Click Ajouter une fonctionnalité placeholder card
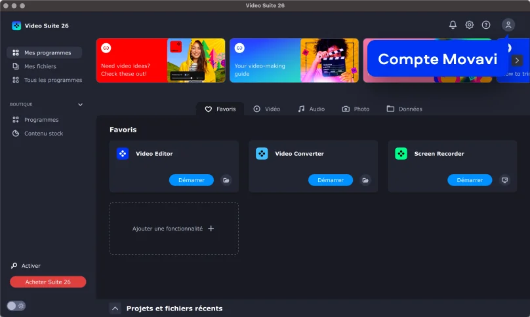This screenshot has width=530, height=317. click(174, 229)
